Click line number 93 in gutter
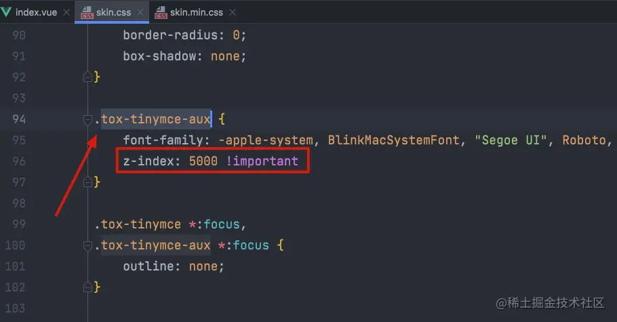Viewport: 617px width, 322px height. pyautogui.click(x=19, y=98)
